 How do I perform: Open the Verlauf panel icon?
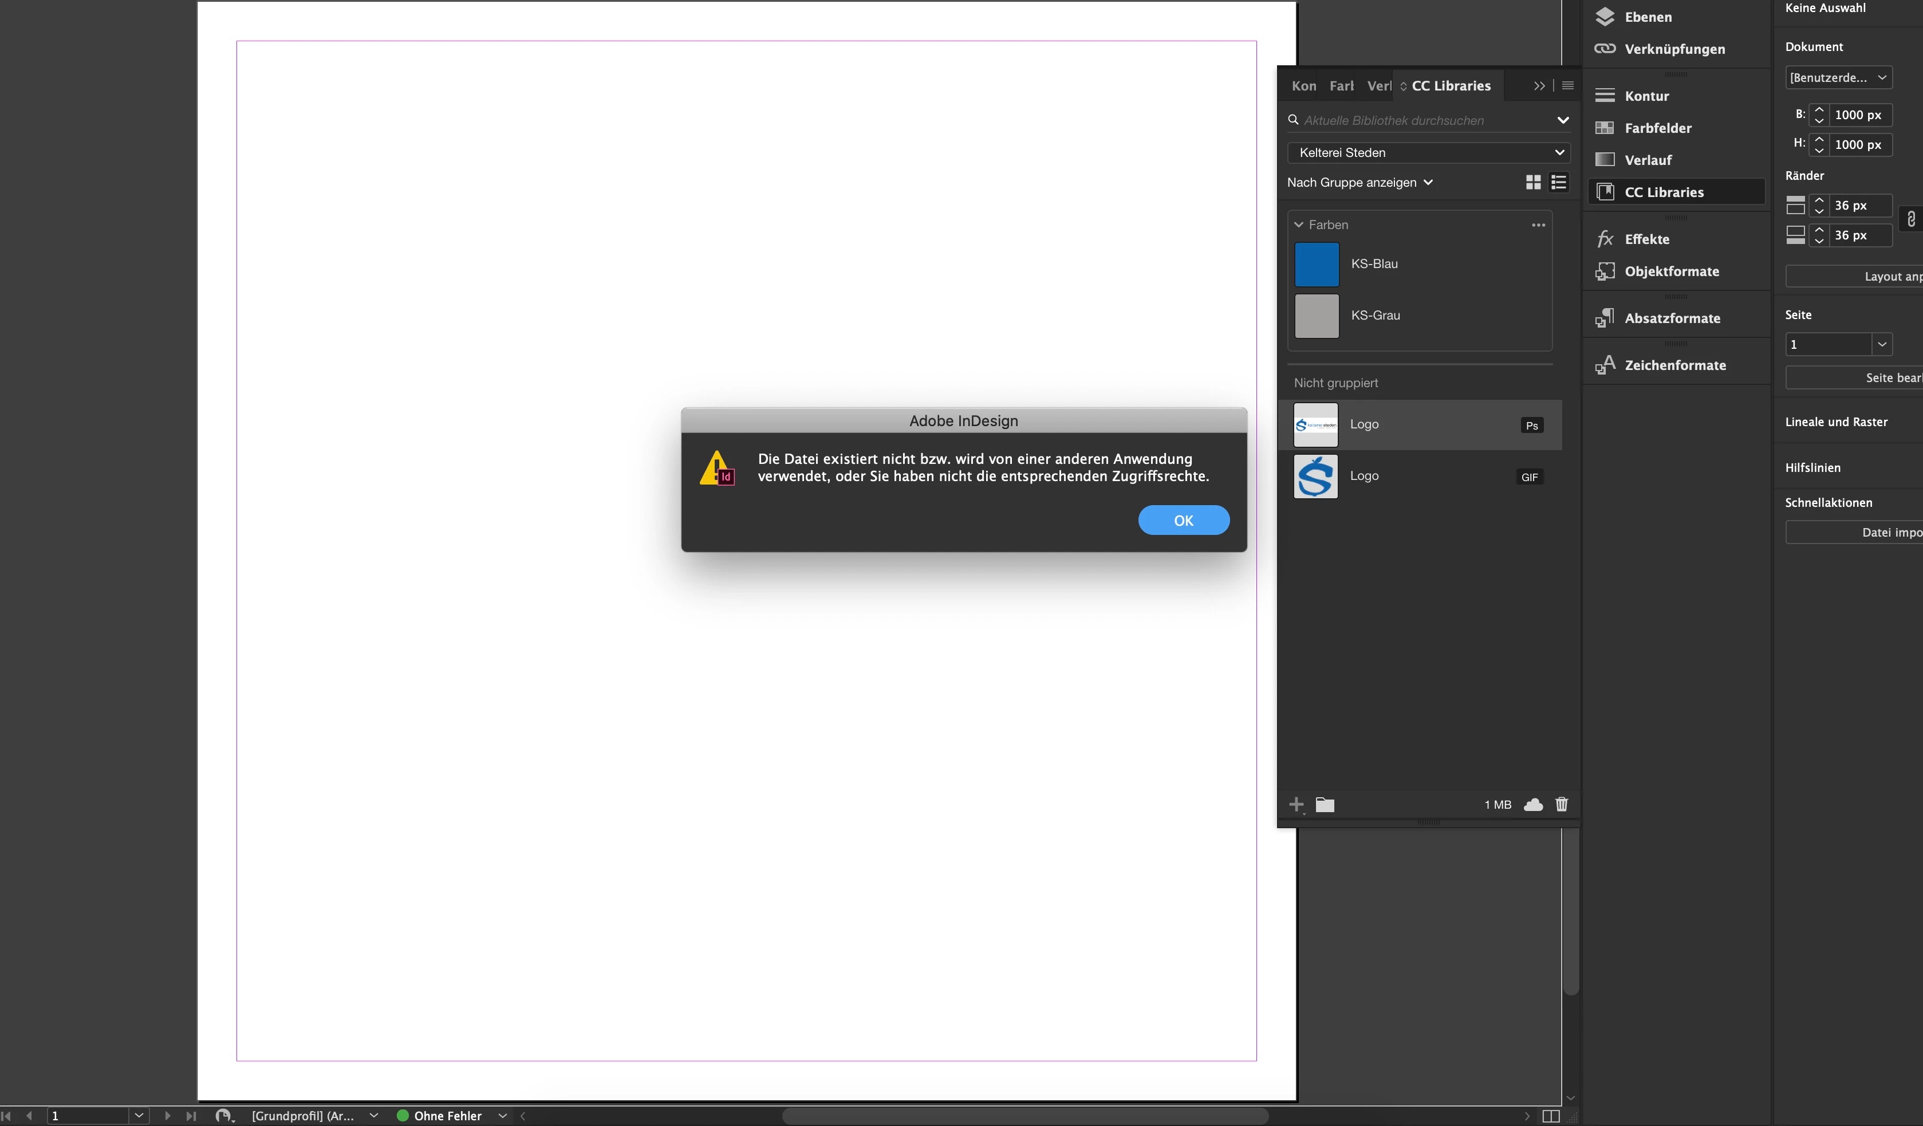point(1605,160)
